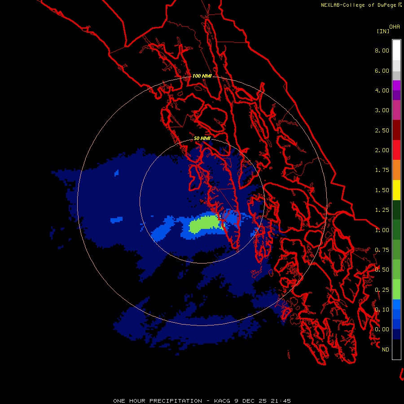Click the 6.00 legend value

(x=382, y=70)
